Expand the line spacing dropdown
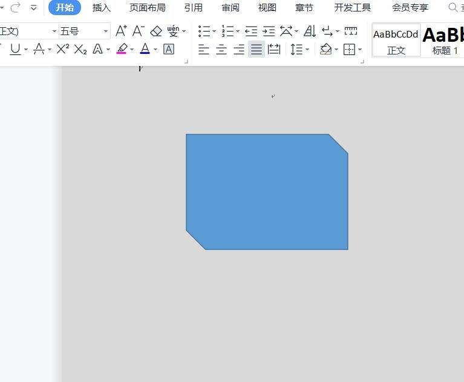This screenshot has width=464, height=382. 307,49
